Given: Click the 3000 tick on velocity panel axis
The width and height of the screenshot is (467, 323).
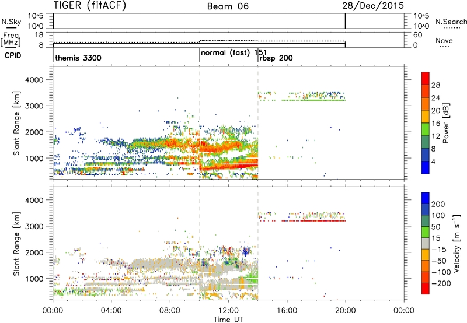Looking at the screenshot, I should (34, 226).
